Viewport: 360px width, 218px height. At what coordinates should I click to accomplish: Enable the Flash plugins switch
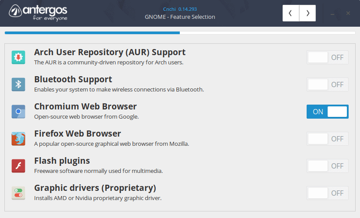(x=327, y=165)
